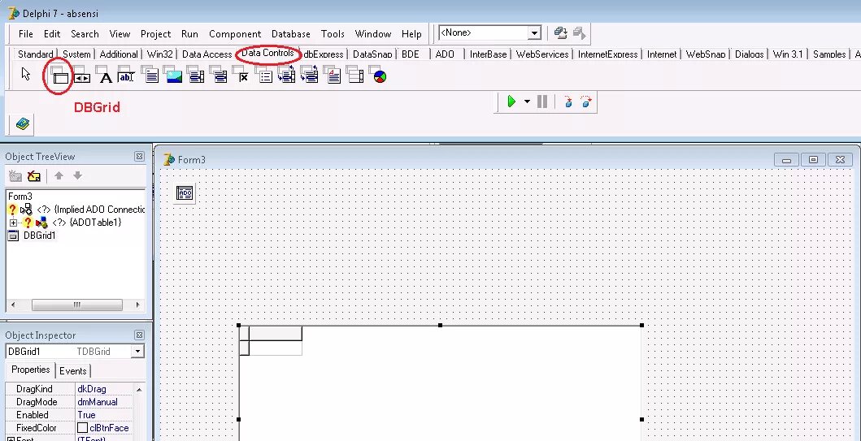Choose the DBChart pie chart component
861x441 pixels.
(x=378, y=76)
